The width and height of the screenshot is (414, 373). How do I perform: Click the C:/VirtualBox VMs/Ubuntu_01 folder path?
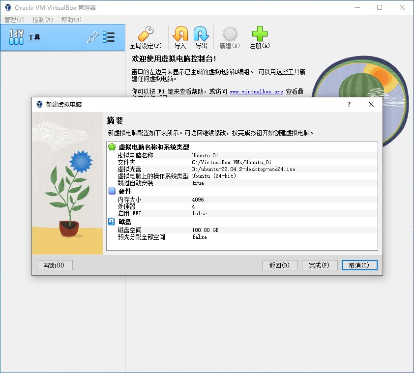point(232,162)
